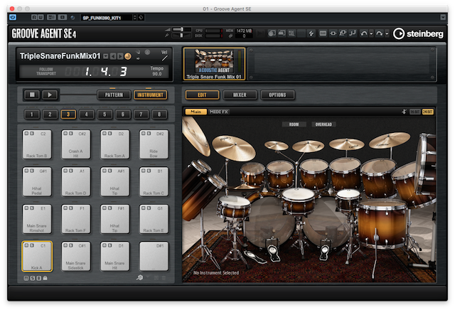Select pad group 2
Viewport: 455px width, 310px height.
[50, 114]
